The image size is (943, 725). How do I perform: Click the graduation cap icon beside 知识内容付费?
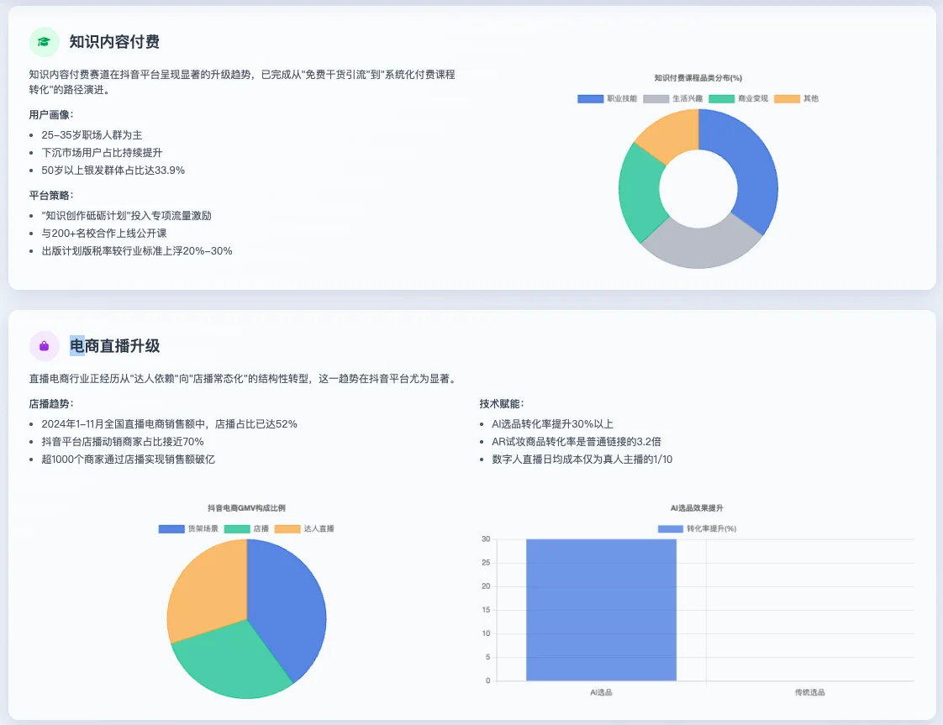click(x=44, y=41)
